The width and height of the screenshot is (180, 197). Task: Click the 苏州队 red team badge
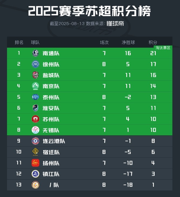[x=35, y=119]
